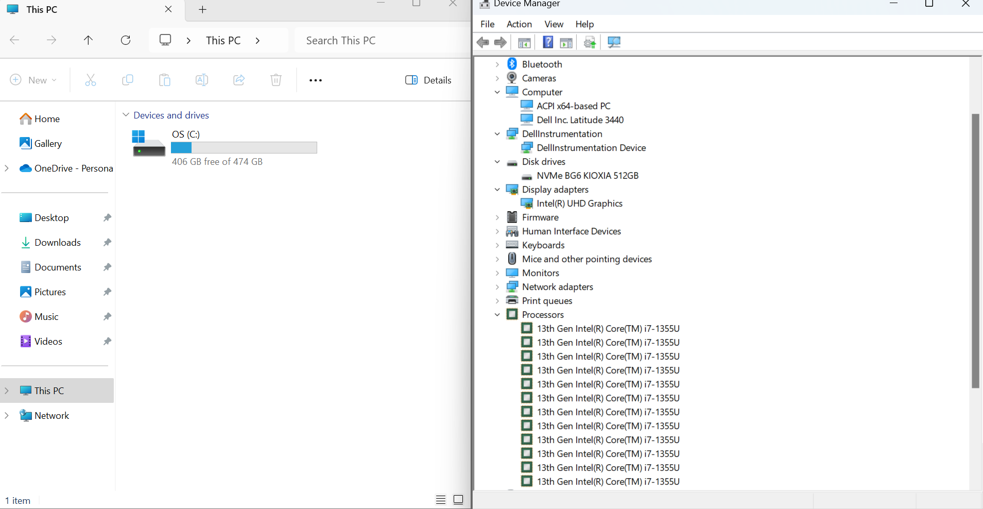Click the Refresh button in File Explorer
The height and width of the screenshot is (509, 983).
126,40
